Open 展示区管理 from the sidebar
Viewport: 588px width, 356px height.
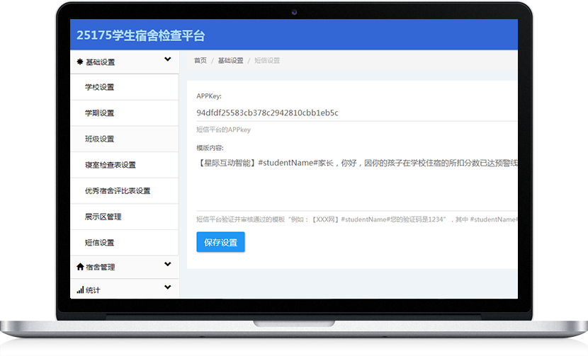coord(103,217)
